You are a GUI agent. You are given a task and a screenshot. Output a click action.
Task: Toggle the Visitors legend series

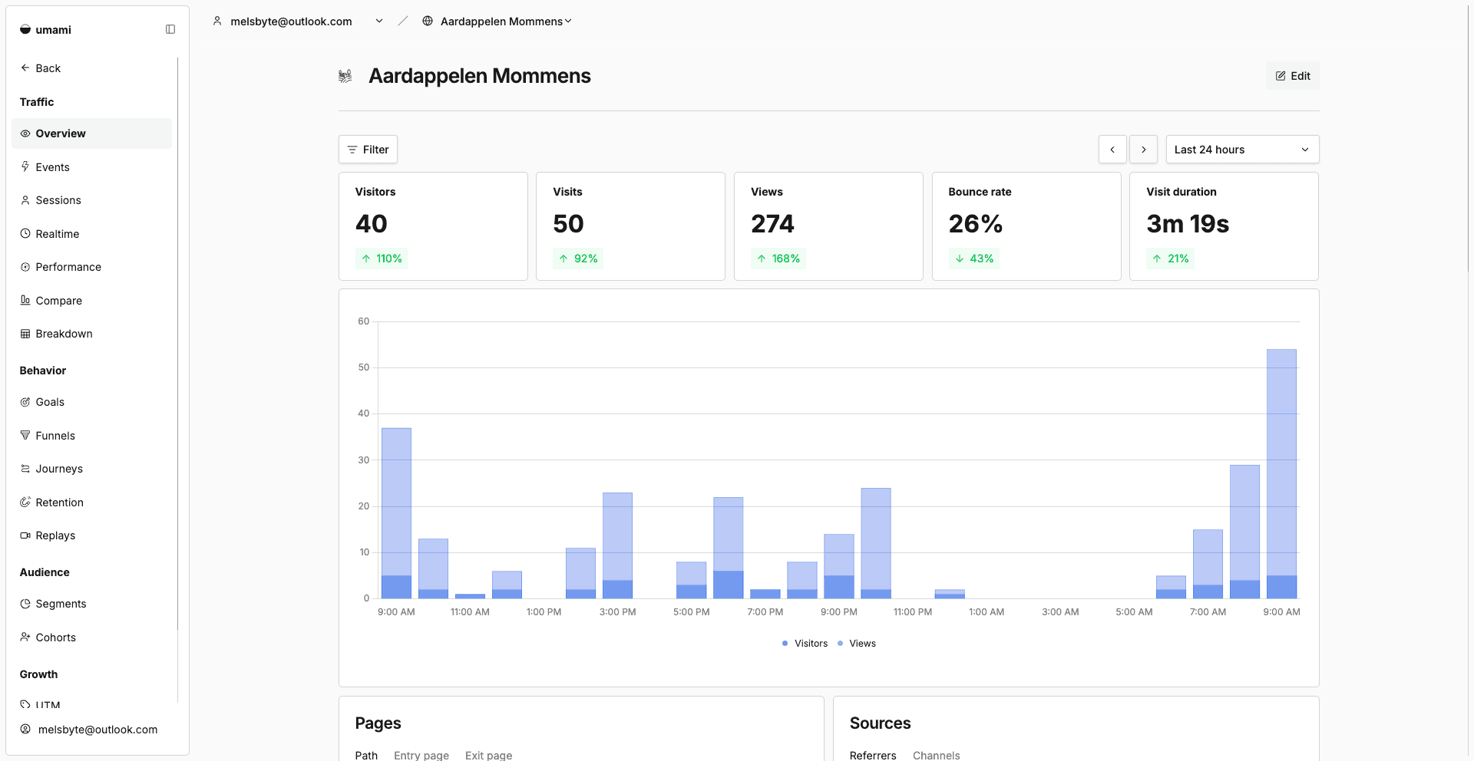pos(805,644)
